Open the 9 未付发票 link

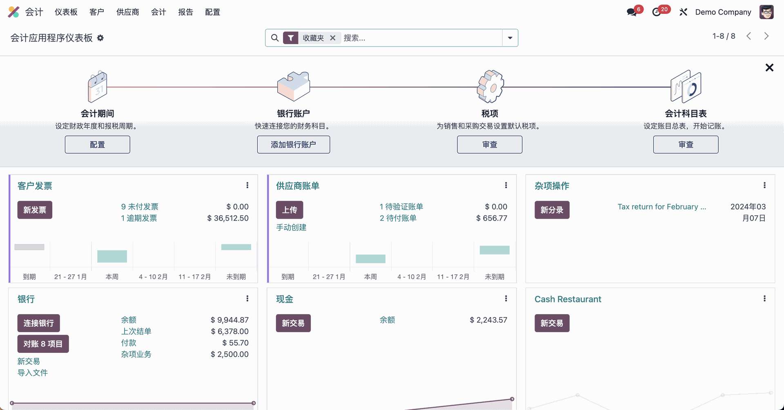coord(140,207)
